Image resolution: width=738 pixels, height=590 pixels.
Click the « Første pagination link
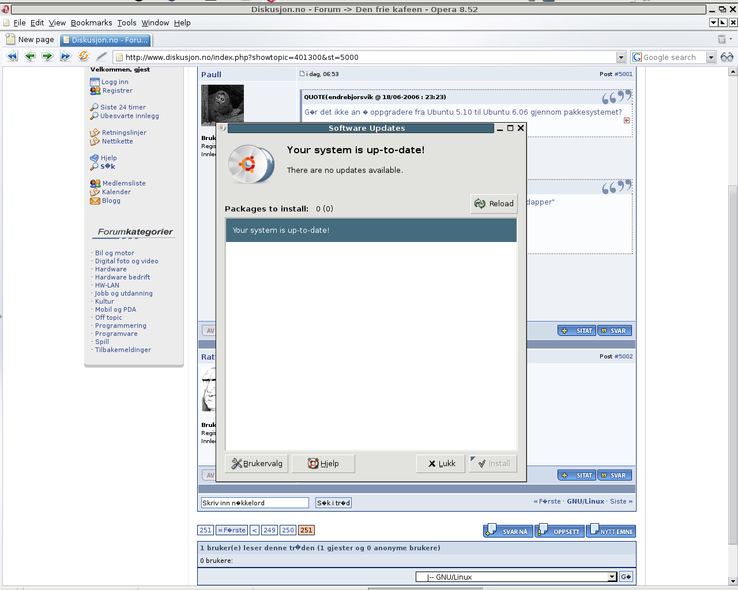[x=232, y=530]
